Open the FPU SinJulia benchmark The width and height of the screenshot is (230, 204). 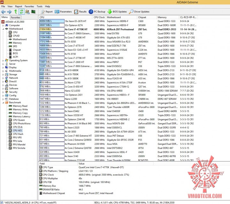17,148
